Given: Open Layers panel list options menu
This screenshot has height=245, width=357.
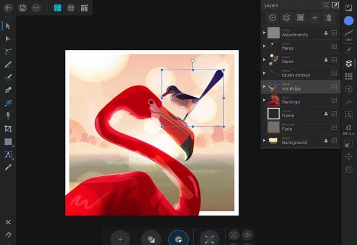Looking at the screenshot, I should coord(326,5).
